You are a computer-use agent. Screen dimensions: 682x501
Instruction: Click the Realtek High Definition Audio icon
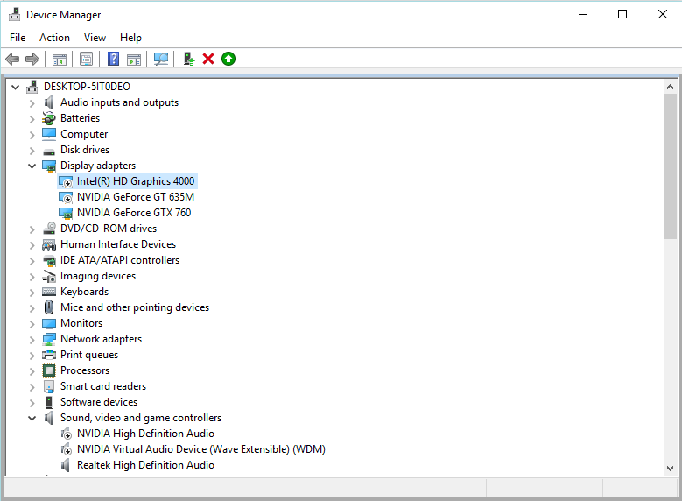tap(66, 465)
